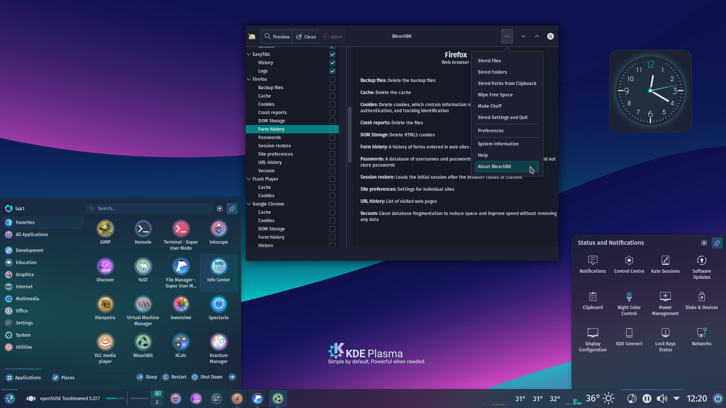The image size is (726, 408).
Task: Click the BleachBit options tree scrollbar
Action: (x=350, y=134)
